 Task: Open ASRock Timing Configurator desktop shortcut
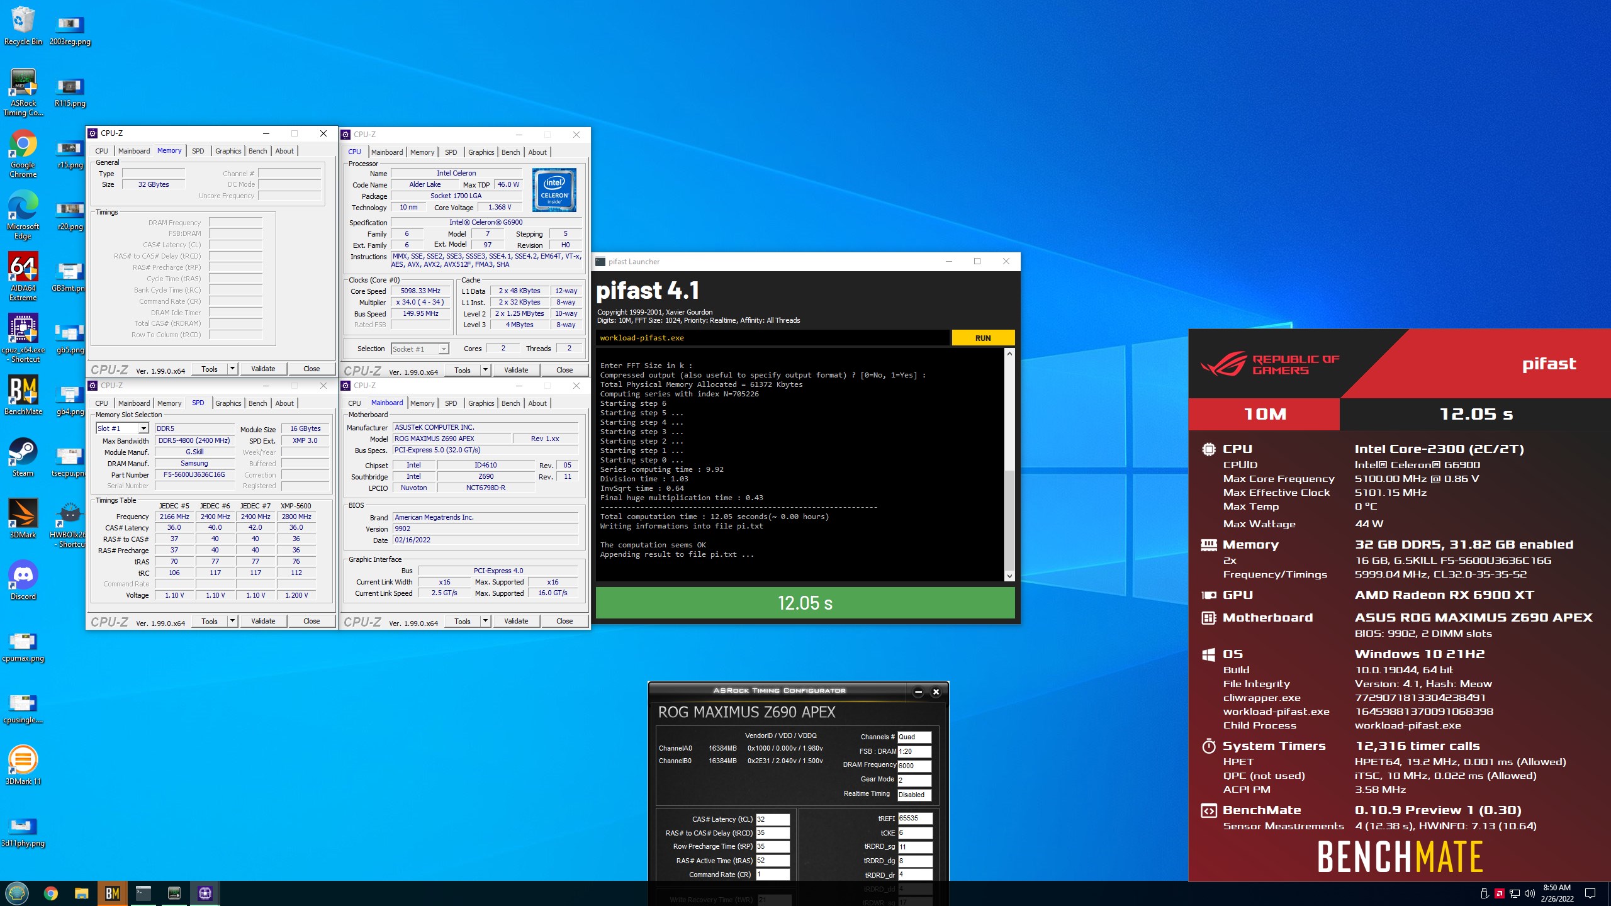(23, 92)
